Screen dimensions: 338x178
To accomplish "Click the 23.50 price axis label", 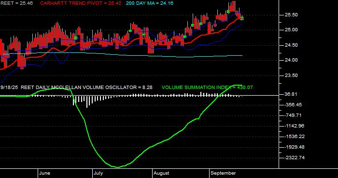I will pyautogui.click(x=292, y=76).
